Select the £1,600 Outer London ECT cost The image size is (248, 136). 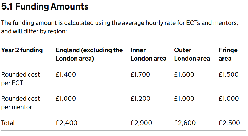tap(184, 74)
